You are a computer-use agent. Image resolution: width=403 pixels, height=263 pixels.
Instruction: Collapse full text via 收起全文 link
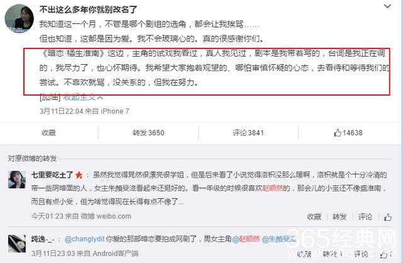coord(83,98)
